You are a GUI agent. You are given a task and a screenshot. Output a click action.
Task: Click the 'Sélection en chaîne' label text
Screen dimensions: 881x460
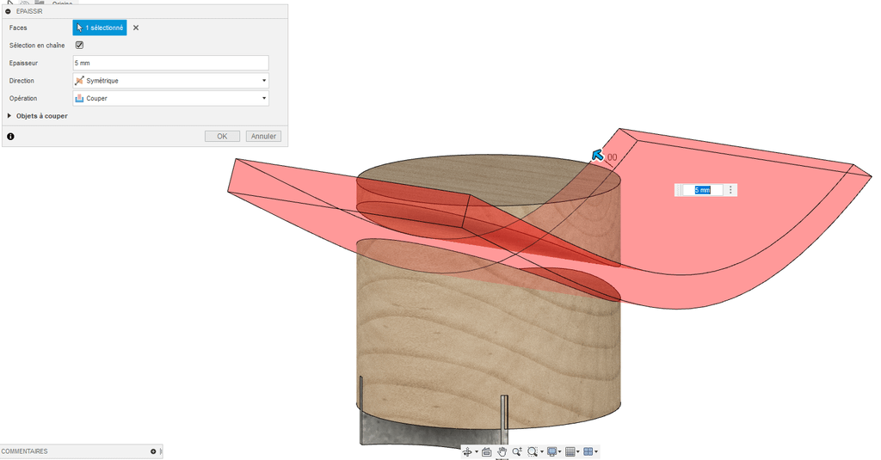coord(37,45)
